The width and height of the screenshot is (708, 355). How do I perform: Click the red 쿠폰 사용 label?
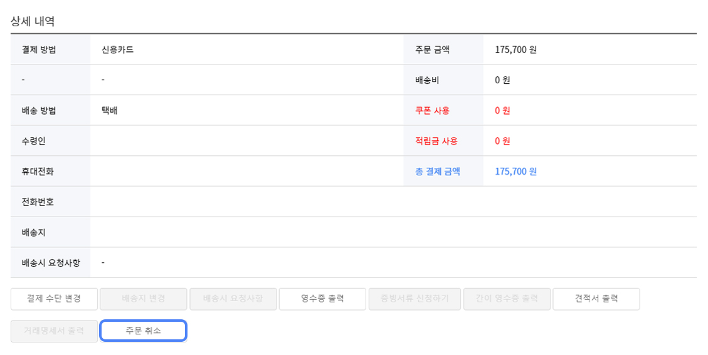click(x=432, y=111)
